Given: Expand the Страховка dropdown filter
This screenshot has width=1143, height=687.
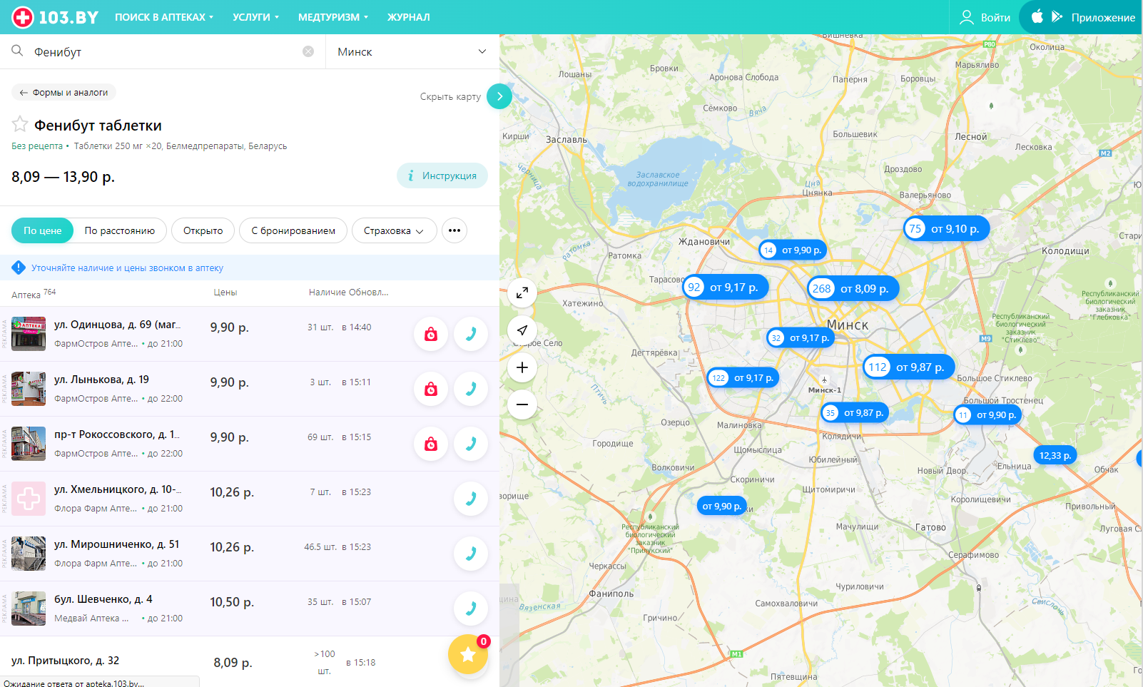Looking at the screenshot, I should pos(394,230).
